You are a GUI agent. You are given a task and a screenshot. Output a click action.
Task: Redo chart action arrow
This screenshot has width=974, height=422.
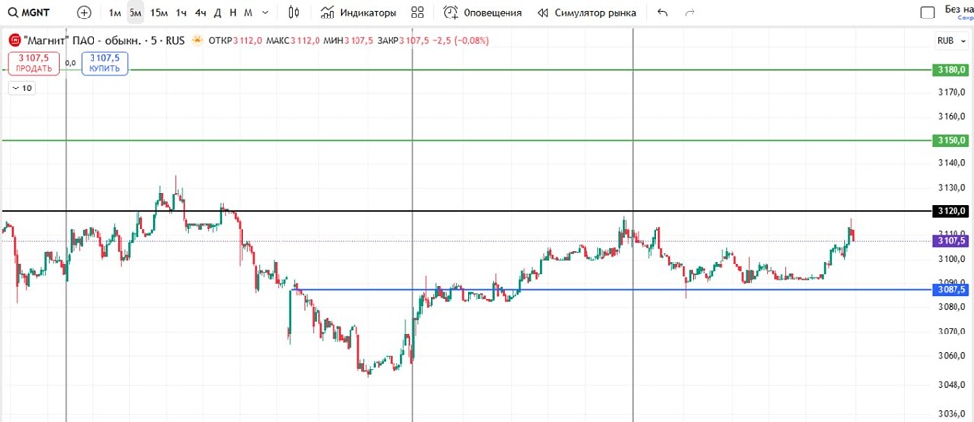coord(689,13)
